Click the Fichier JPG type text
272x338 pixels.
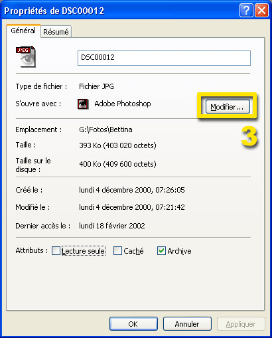96,86
